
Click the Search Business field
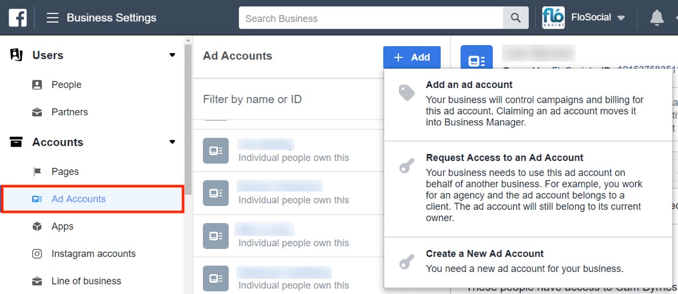371,18
